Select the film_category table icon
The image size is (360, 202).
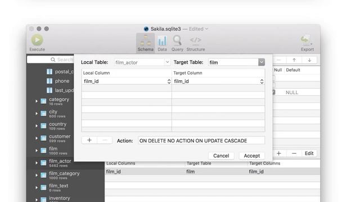(43, 175)
